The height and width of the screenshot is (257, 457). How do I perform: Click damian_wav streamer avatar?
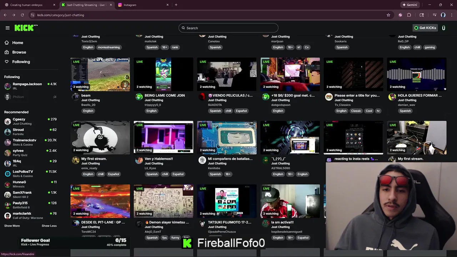392,97
